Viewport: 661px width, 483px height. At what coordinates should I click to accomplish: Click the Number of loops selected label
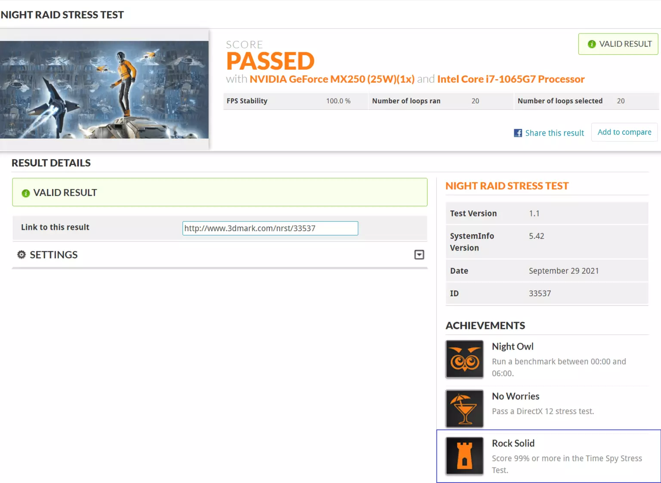pos(560,101)
